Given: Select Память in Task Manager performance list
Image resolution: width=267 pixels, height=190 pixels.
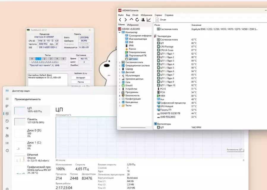Looking at the screenshot, I should [x=32, y=121].
